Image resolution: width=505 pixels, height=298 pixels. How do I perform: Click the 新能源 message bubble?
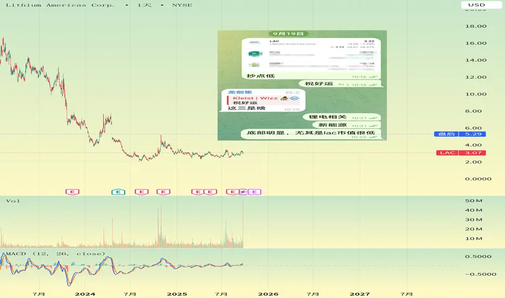coord(347,125)
